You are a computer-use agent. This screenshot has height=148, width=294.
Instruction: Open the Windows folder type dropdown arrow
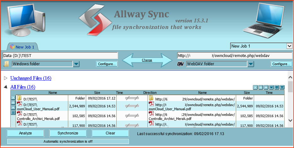coord(76,64)
